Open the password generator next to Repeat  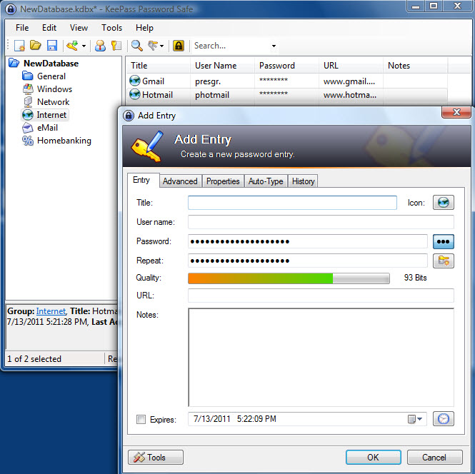[443, 261]
